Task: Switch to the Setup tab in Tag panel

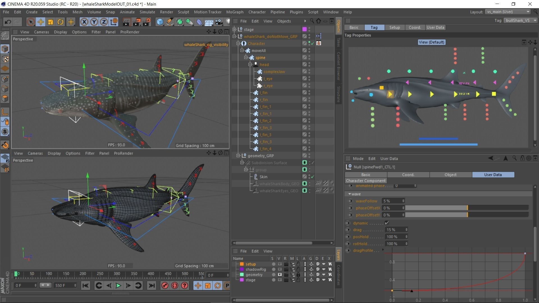Action: [x=394, y=27]
